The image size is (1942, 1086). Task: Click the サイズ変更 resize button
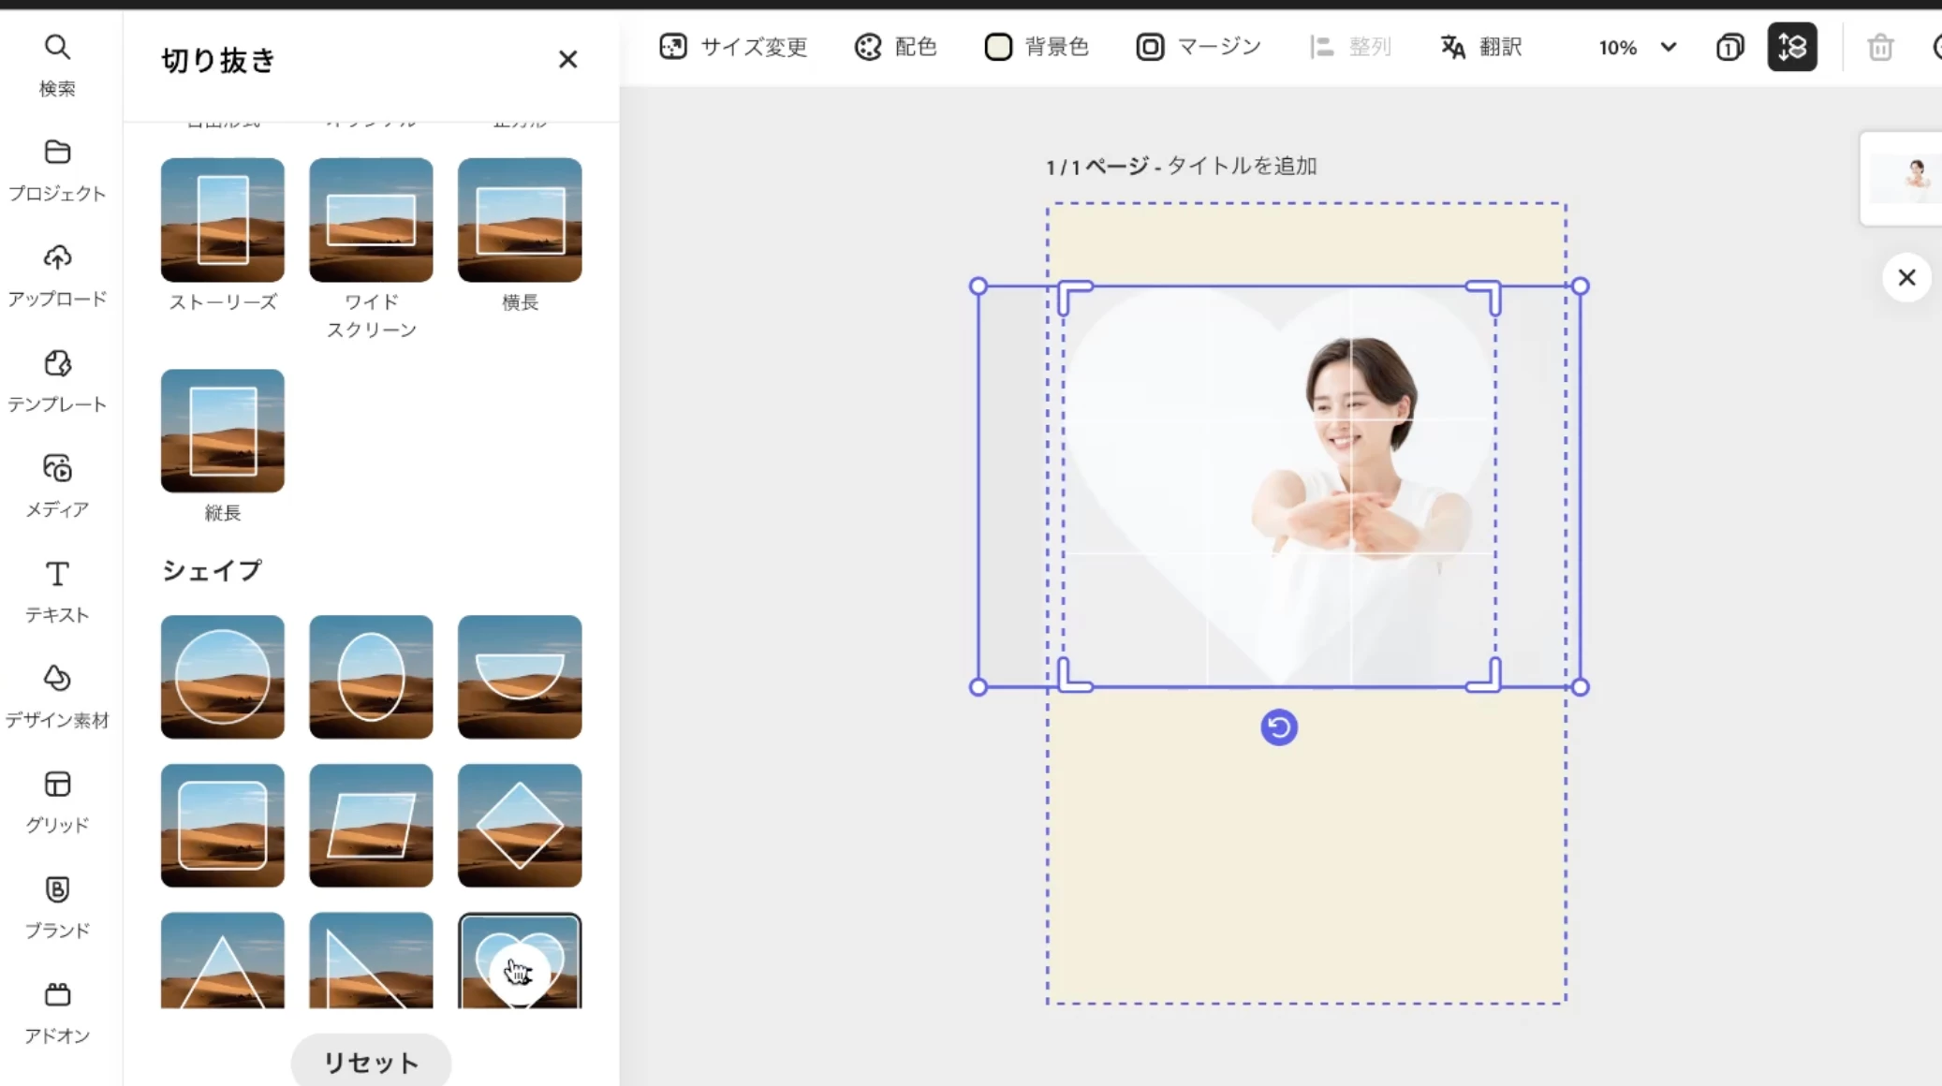[x=733, y=47]
